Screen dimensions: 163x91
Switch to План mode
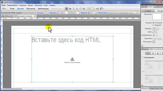(12, 9)
